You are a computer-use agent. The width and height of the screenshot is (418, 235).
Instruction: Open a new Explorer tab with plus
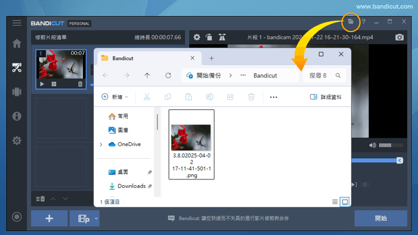pos(211,58)
